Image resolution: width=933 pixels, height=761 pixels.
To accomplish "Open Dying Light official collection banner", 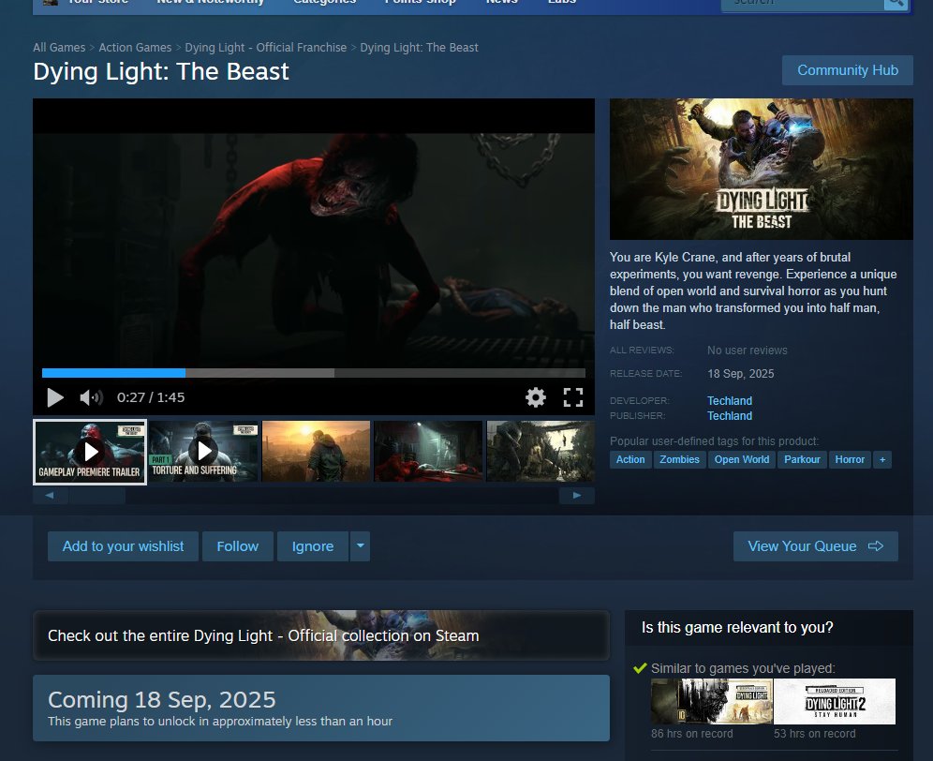I will (x=321, y=635).
